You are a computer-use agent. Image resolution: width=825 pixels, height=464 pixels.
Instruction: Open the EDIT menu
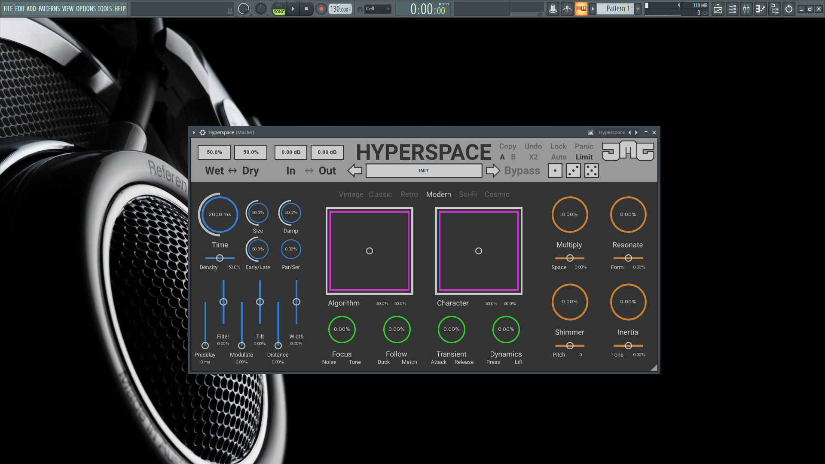pos(20,9)
